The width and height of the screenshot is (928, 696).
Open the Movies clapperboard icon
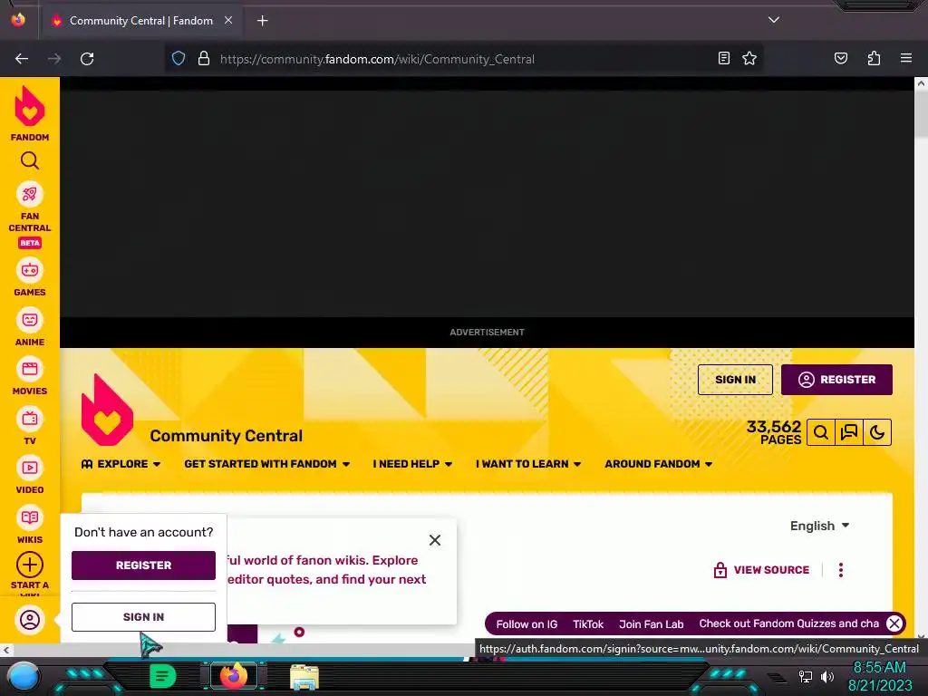coord(30,370)
